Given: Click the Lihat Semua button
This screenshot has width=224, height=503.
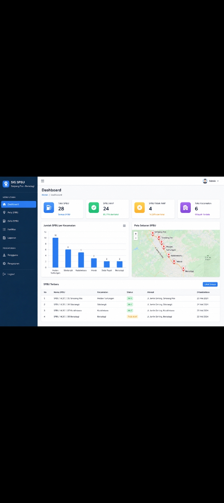Looking at the screenshot, I should click(210, 284).
